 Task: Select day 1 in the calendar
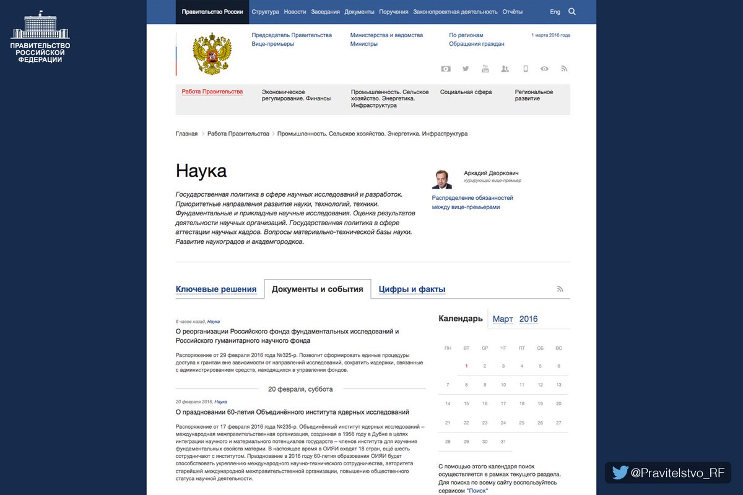pyautogui.click(x=466, y=366)
